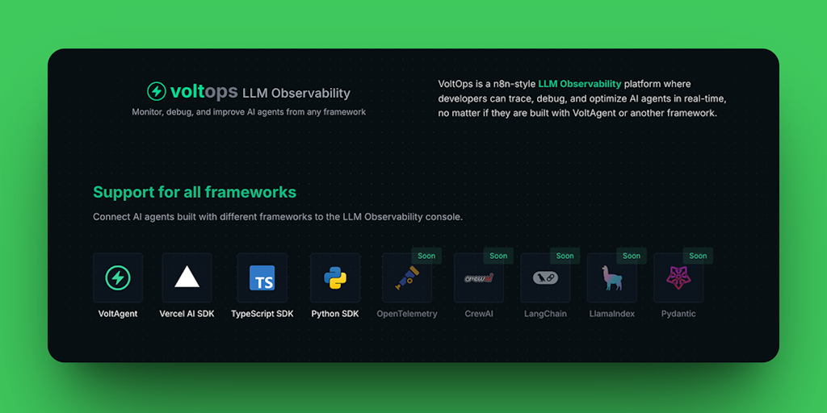827x413 pixels.
Task: Click the OpenTelemetry label text
Action: point(407,314)
